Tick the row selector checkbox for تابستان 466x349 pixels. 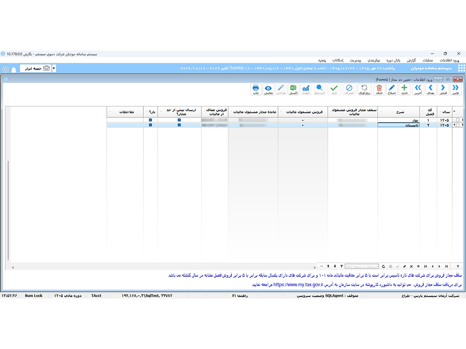point(458,125)
